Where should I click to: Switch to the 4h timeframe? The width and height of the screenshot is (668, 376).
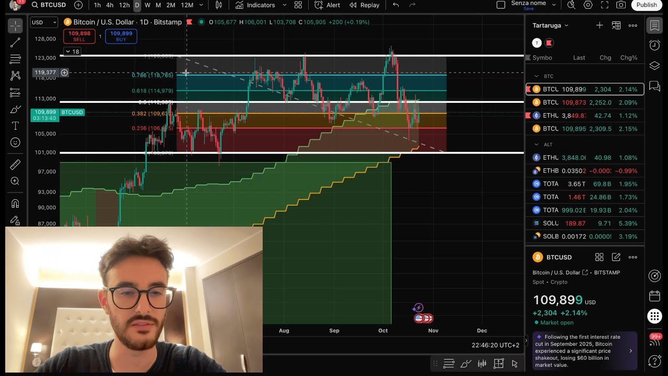click(110, 5)
